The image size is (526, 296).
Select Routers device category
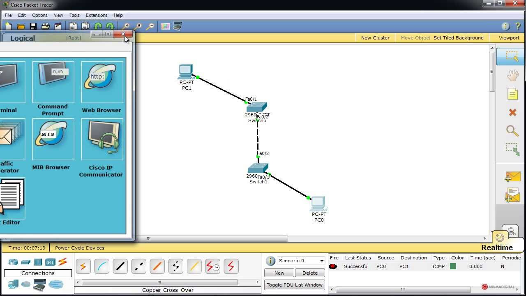pos(13,262)
